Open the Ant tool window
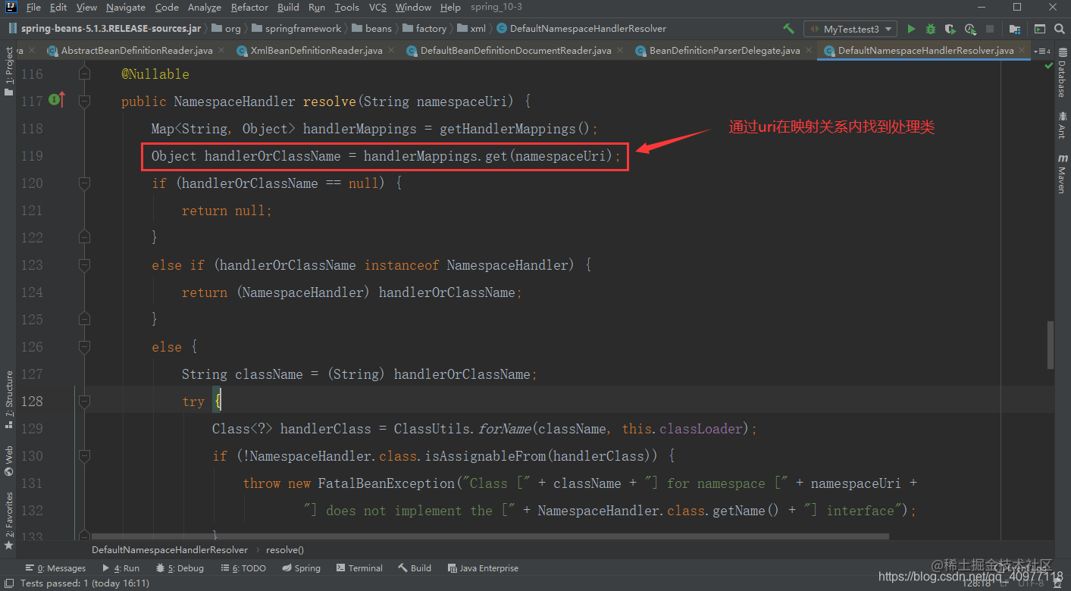 1061,126
